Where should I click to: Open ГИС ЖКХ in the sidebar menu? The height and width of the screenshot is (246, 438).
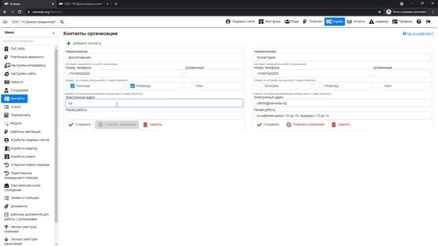15,49
